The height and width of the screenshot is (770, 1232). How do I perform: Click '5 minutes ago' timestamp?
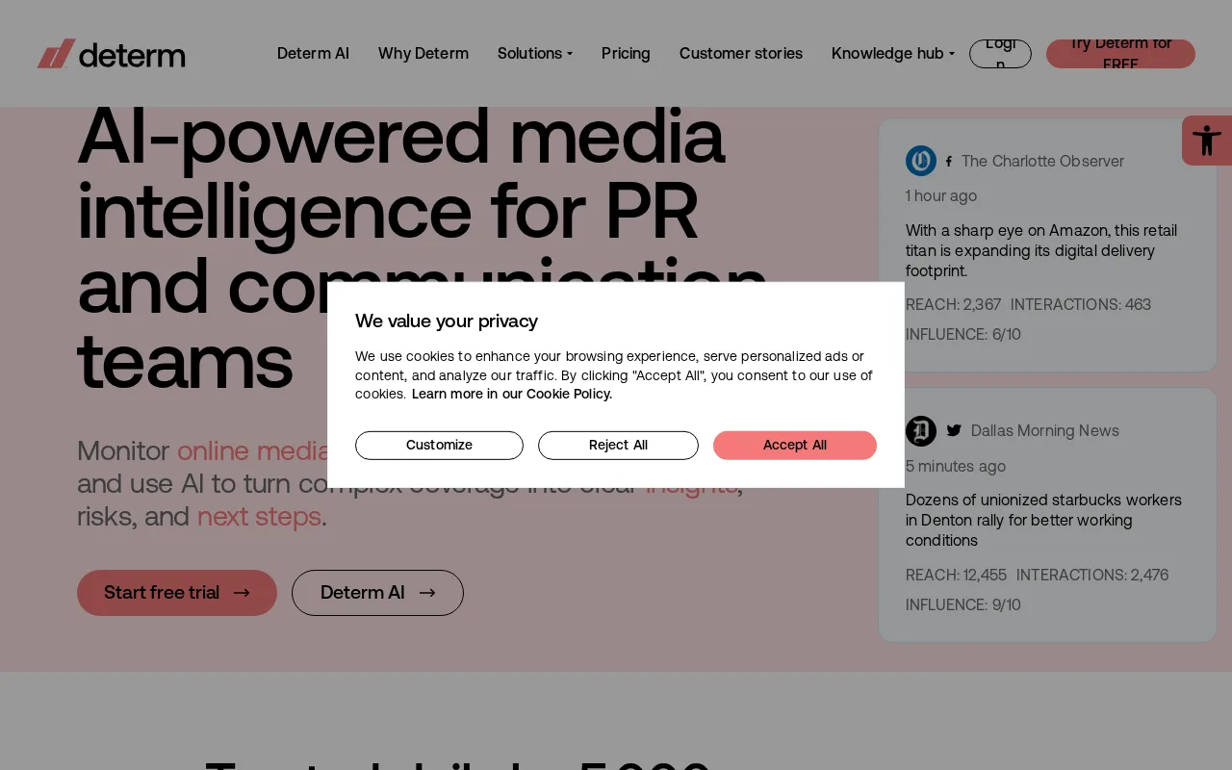pyautogui.click(x=956, y=466)
